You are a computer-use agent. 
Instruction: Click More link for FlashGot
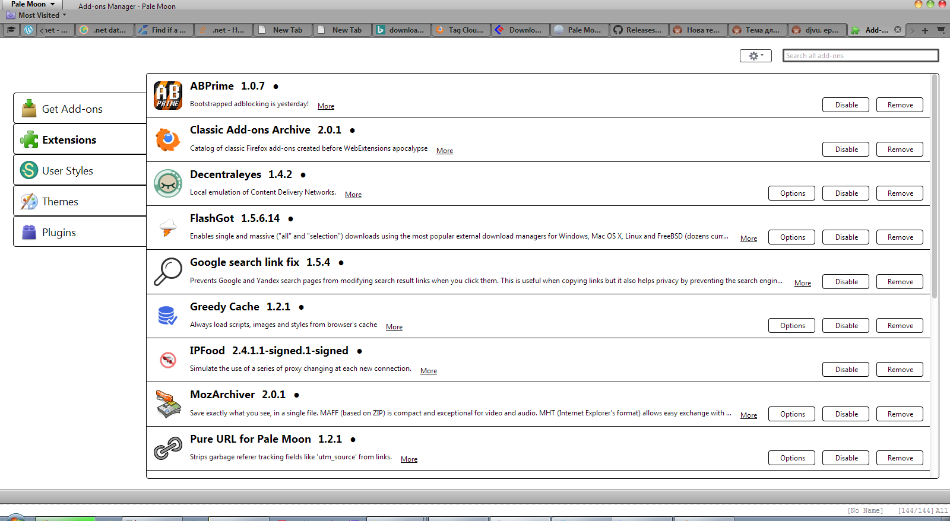pyautogui.click(x=749, y=239)
